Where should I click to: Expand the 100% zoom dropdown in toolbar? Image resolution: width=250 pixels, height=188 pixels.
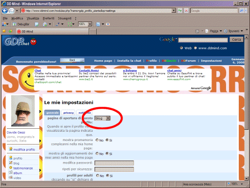pyautogui.click(x=90, y=24)
